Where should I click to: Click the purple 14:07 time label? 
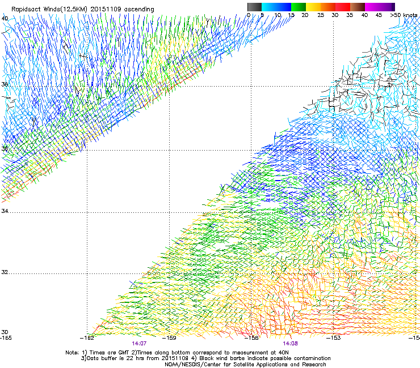coord(139,344)
